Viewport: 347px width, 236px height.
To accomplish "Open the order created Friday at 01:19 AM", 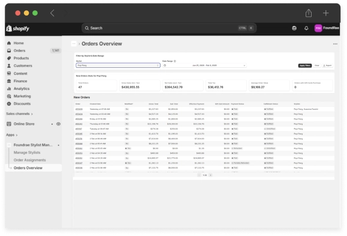I will [79, 119].
